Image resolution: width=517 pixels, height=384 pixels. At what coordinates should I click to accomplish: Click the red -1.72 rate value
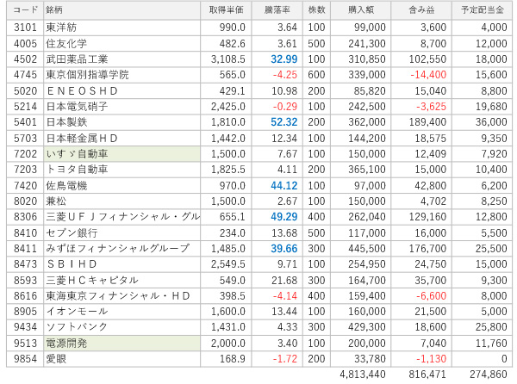point(285,359)
